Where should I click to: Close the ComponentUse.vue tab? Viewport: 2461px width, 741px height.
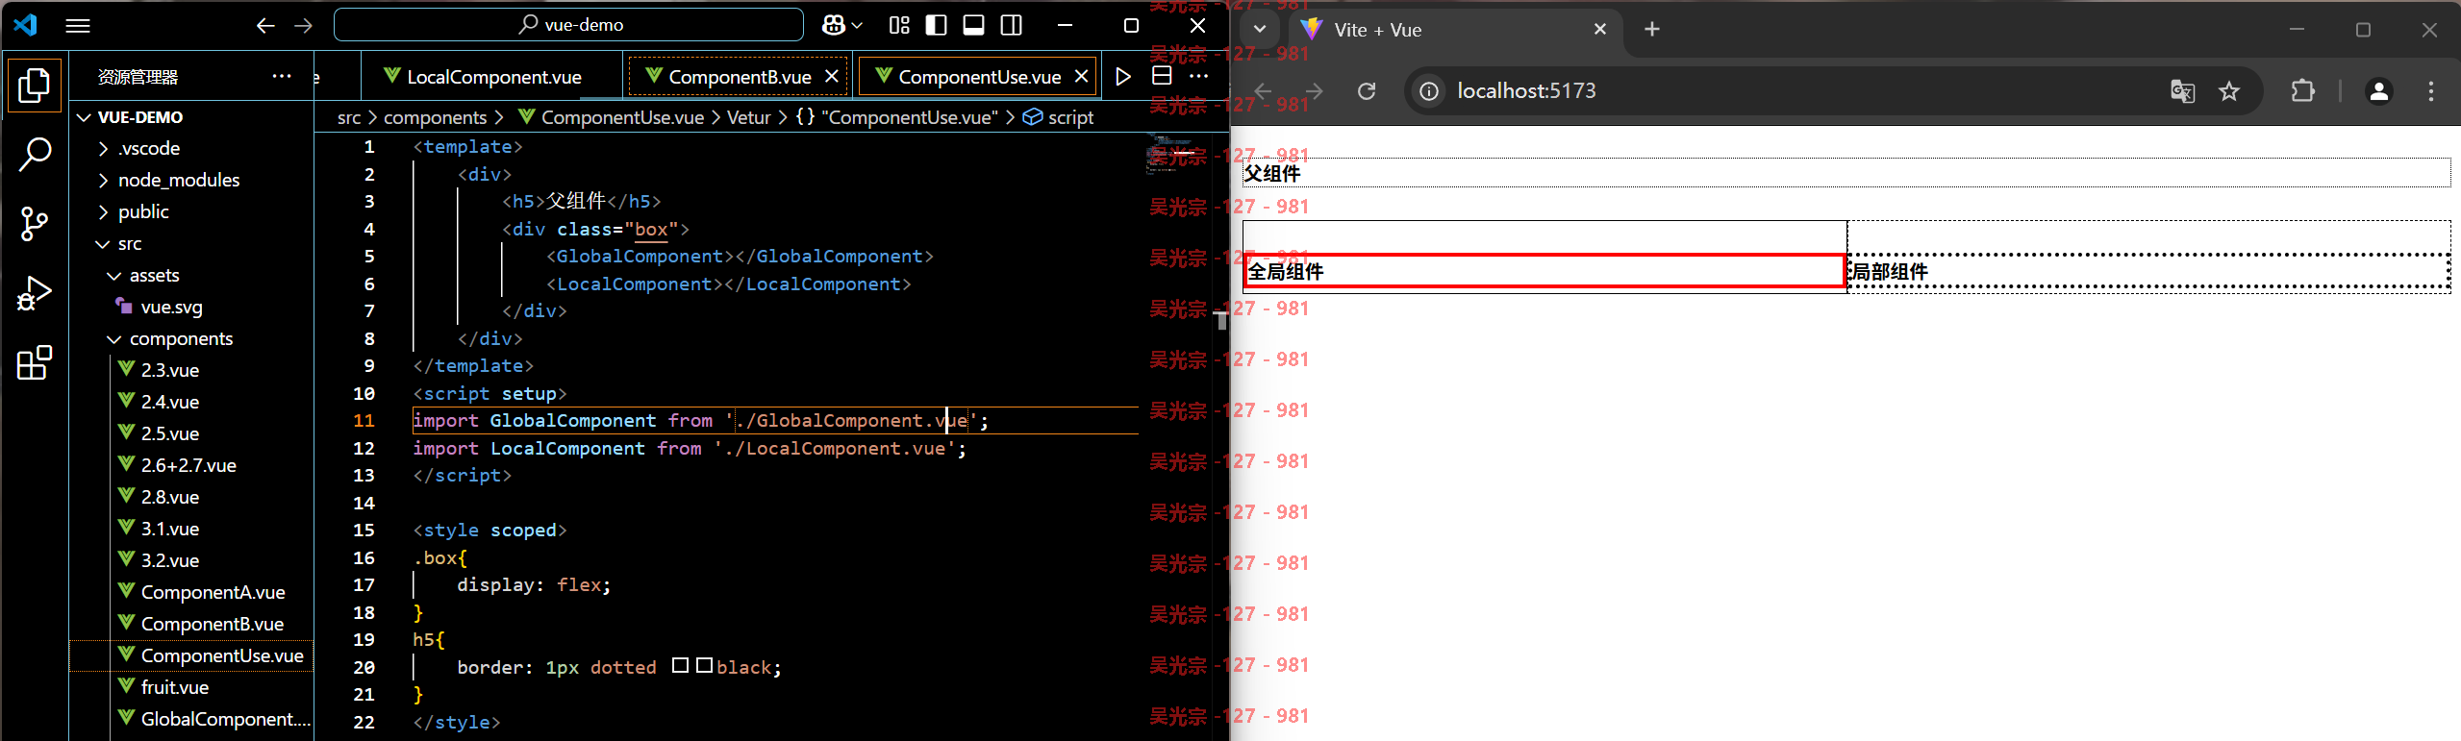click(1081, 76)
